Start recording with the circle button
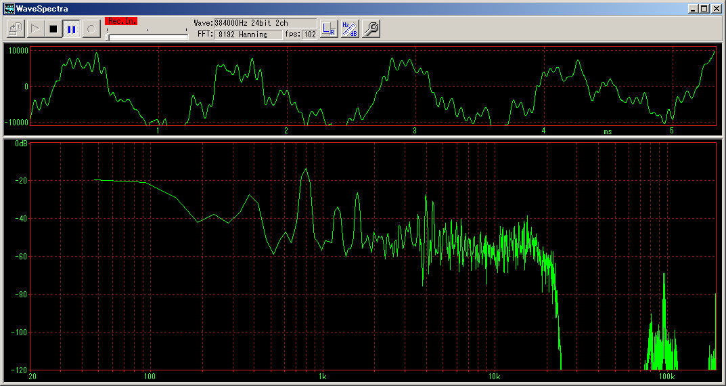The height and width of the screenshot is (386, 726). point(91,29)
